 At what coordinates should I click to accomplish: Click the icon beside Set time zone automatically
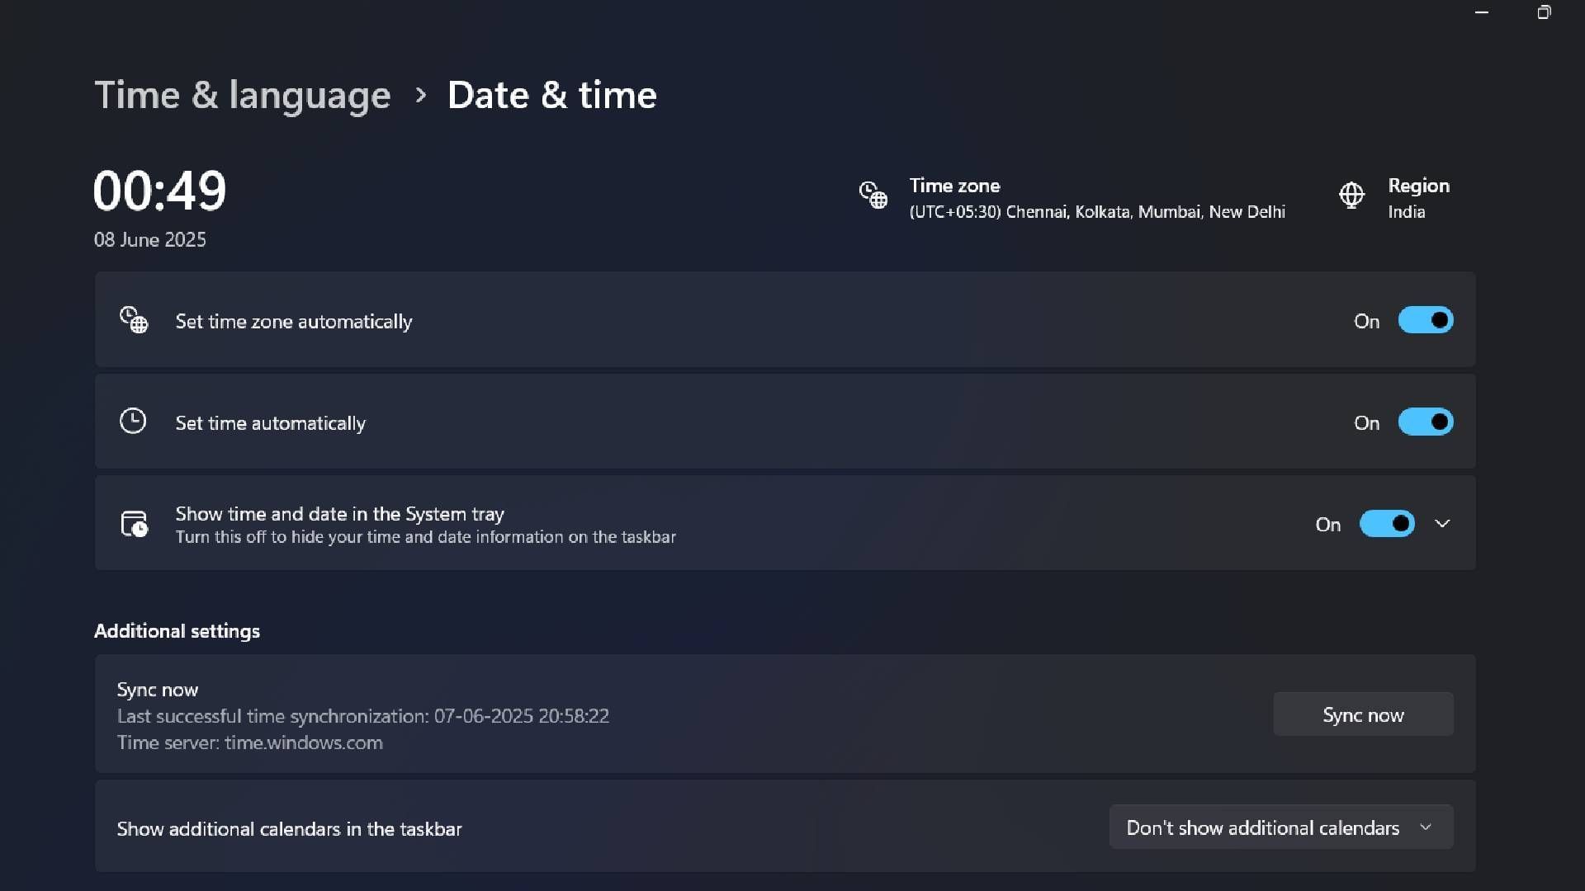point(133,320)
